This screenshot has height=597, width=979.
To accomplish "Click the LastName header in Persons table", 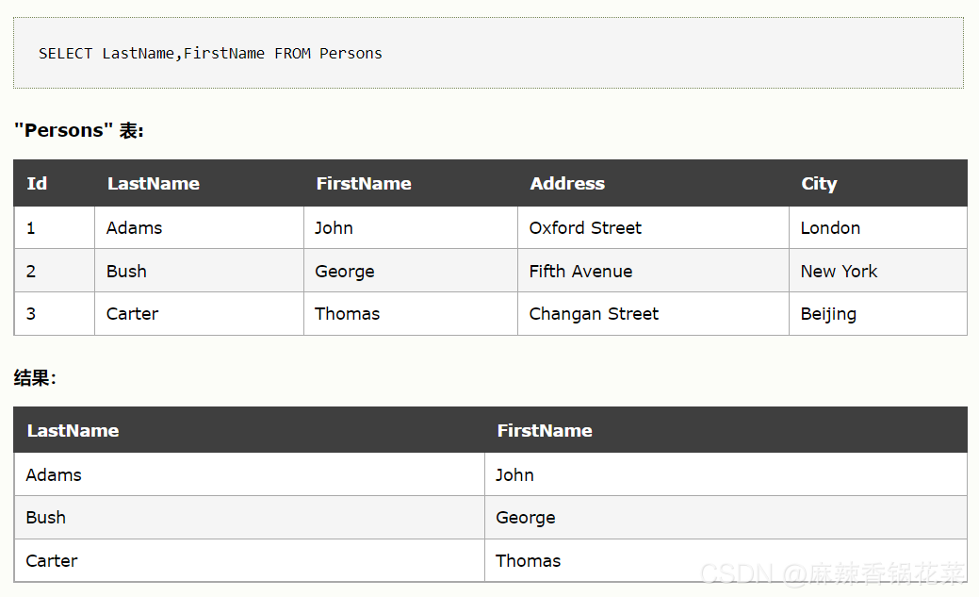I will [x=199, y=183].
